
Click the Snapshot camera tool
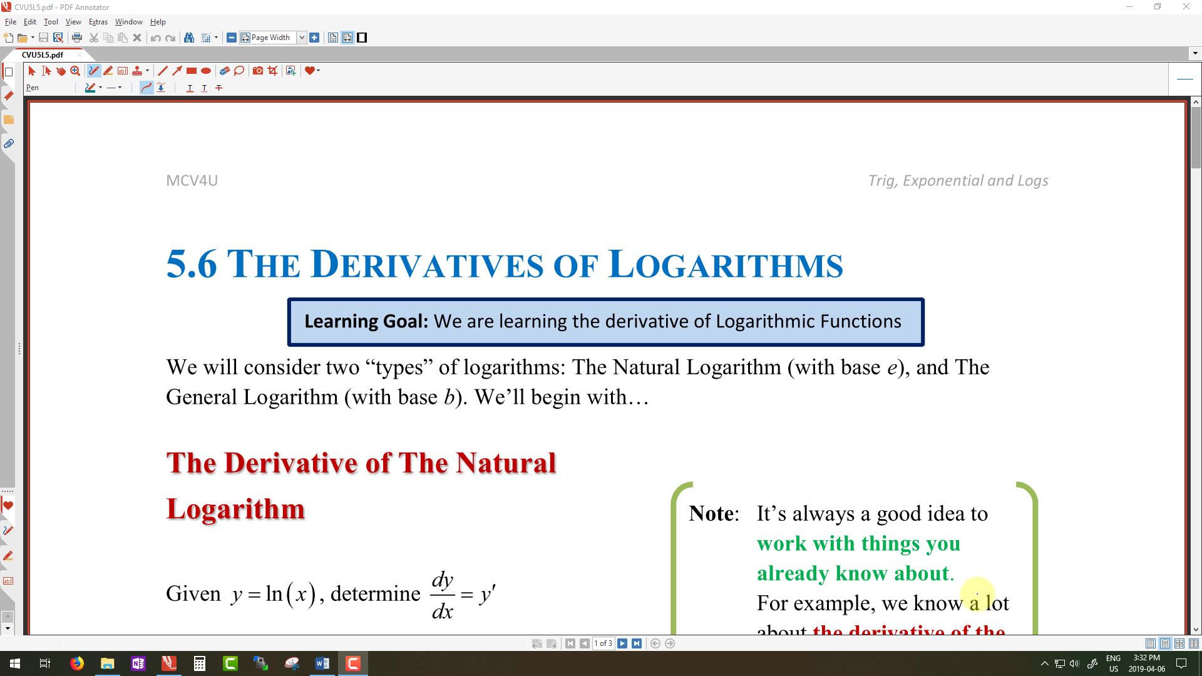[258, 71]
